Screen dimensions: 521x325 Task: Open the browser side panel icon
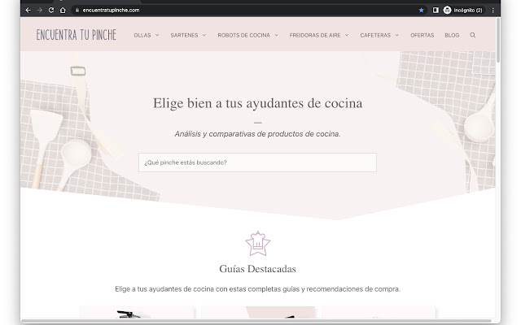(436, 11)
